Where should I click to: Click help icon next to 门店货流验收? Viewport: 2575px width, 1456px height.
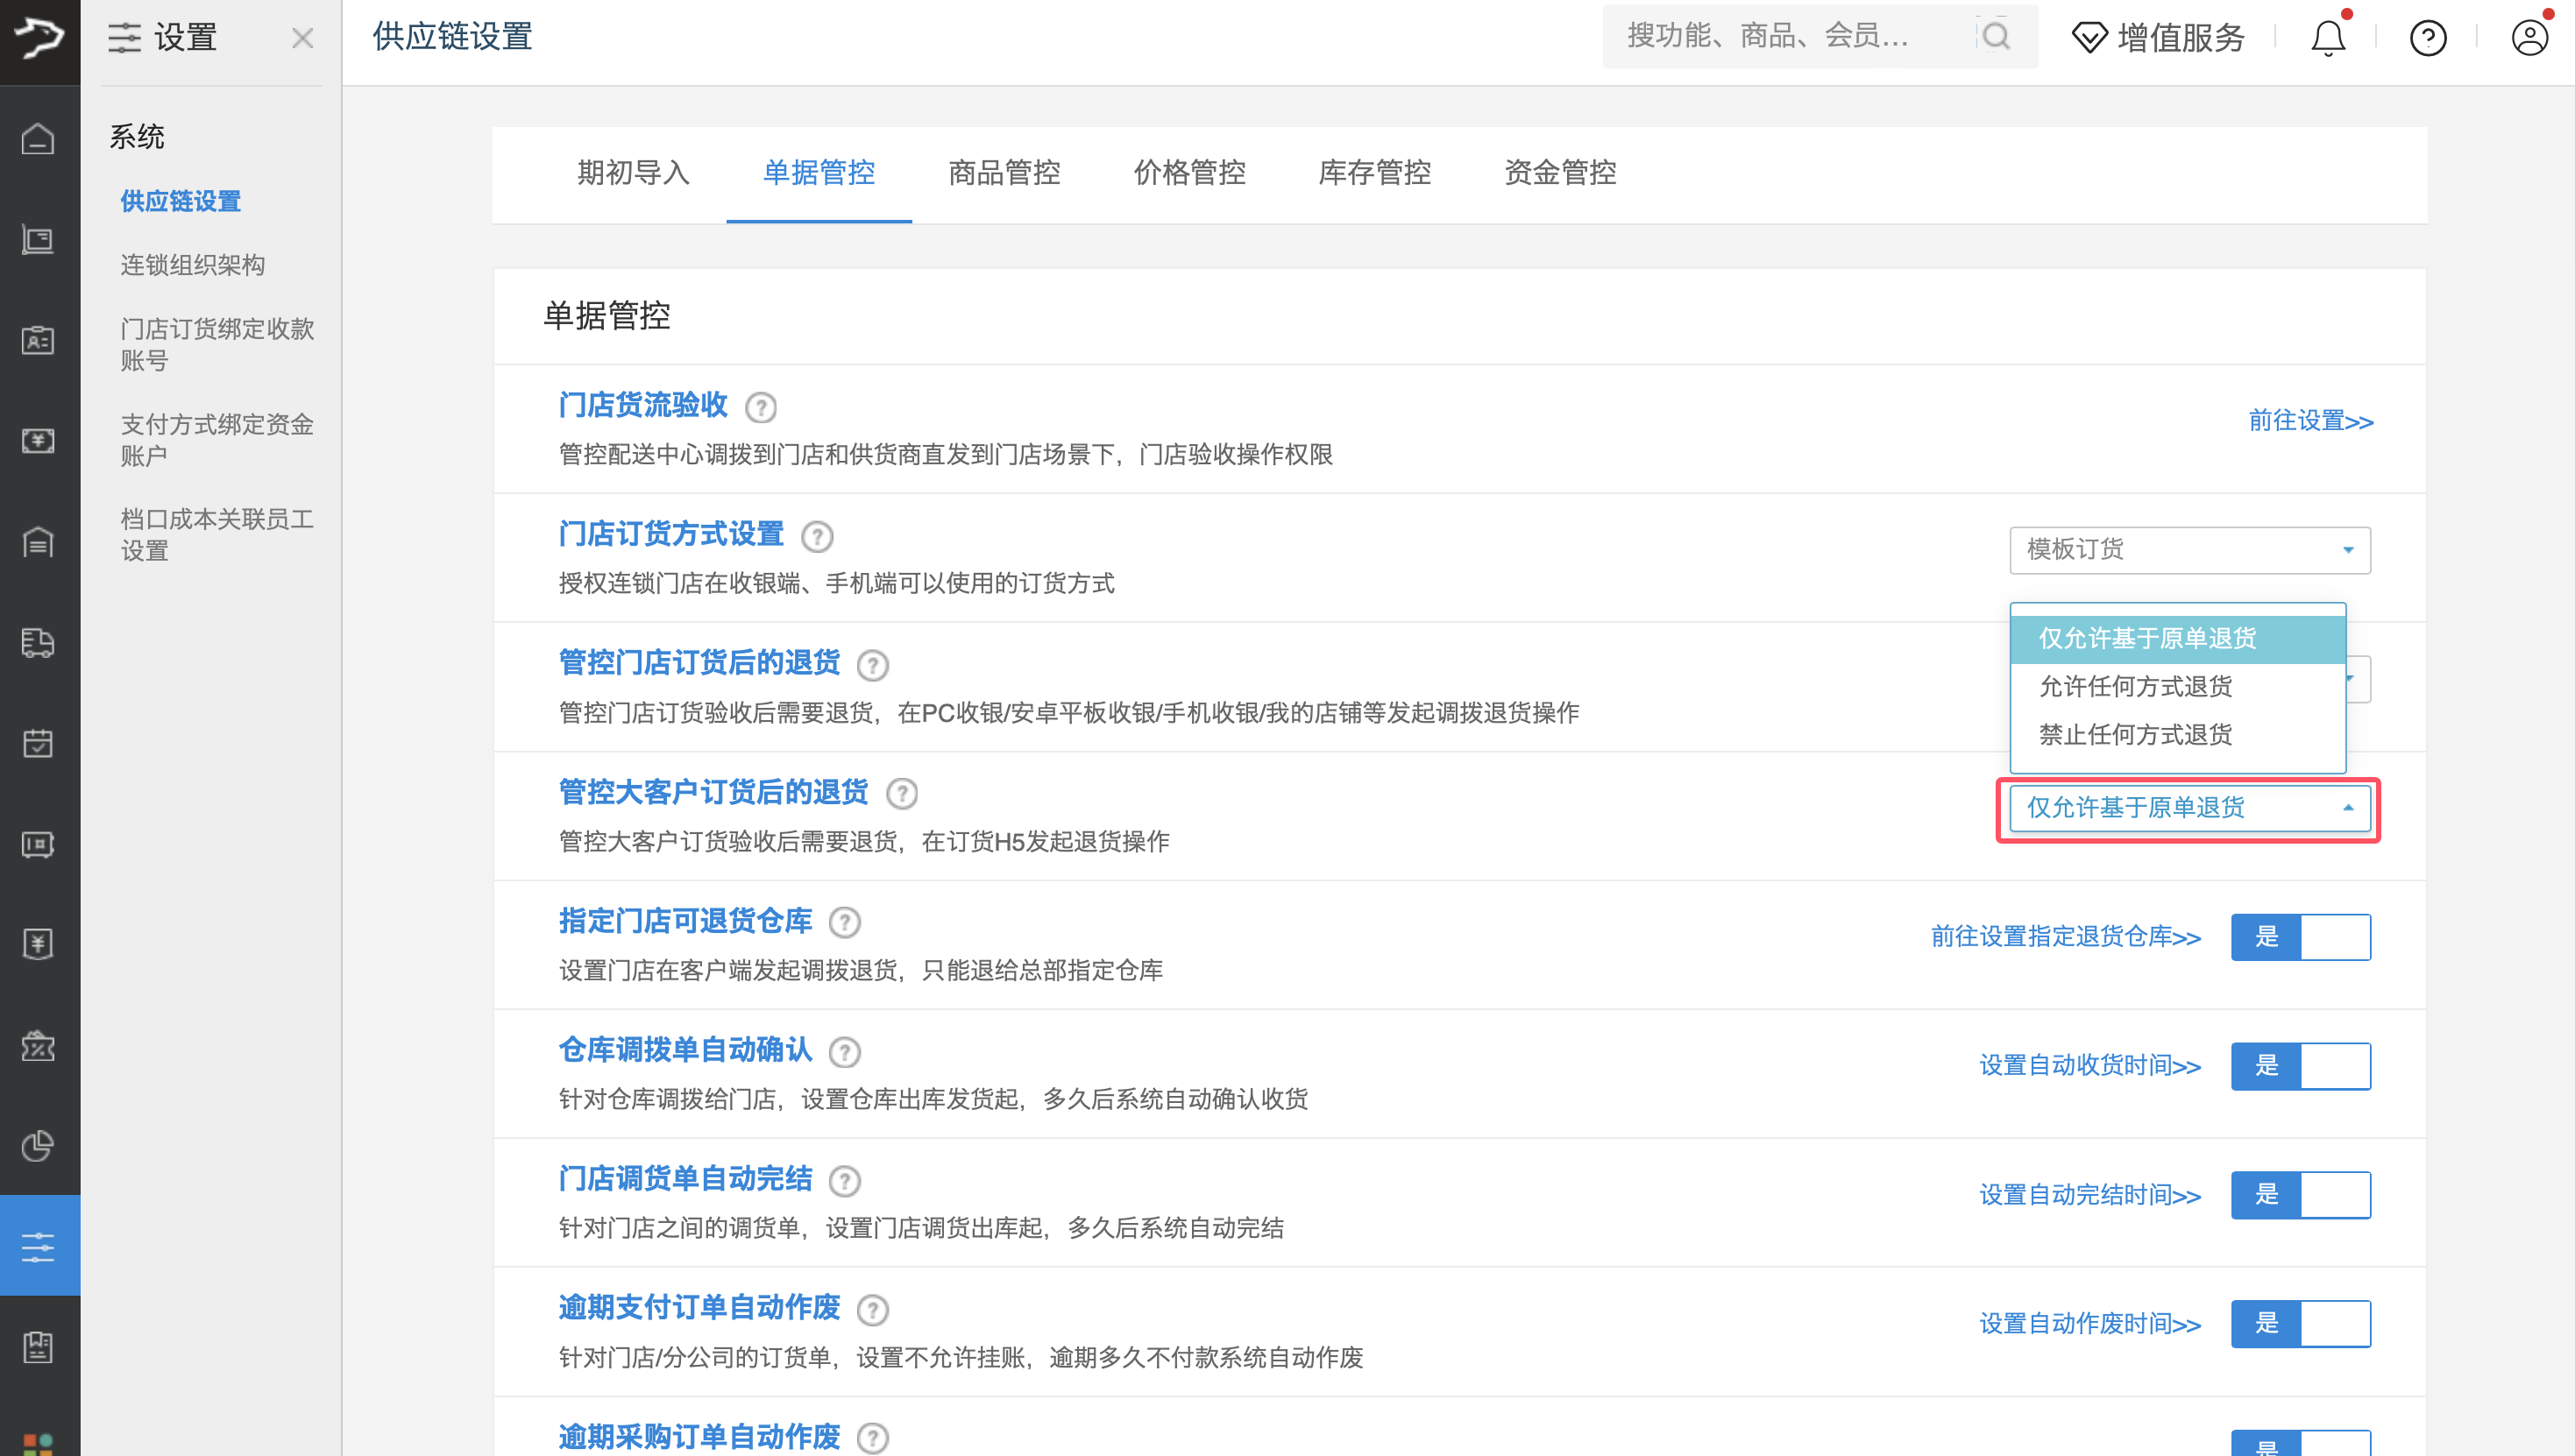pyautogui.click(x=760, y=407)
